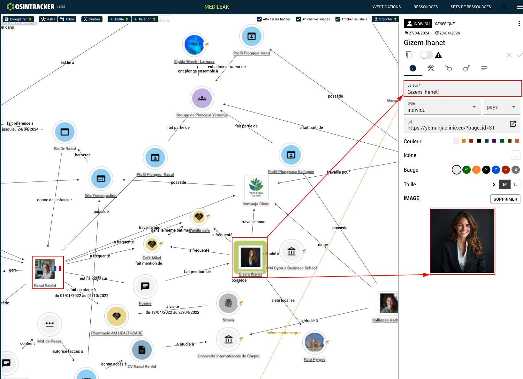Toggle Afficher les badges checkbox
523x379 pixels.
(x=259, y=19)
